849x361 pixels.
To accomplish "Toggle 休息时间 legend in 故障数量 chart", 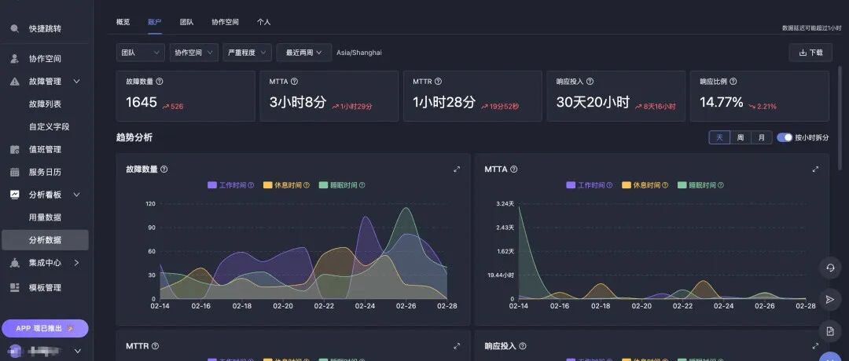I will click(x=286, y=185).
